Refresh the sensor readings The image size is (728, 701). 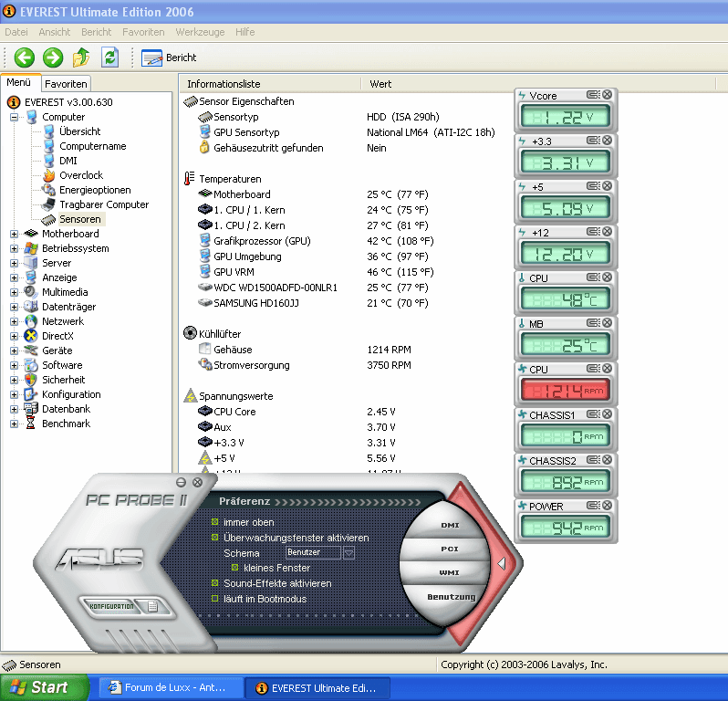coord(110,58)
